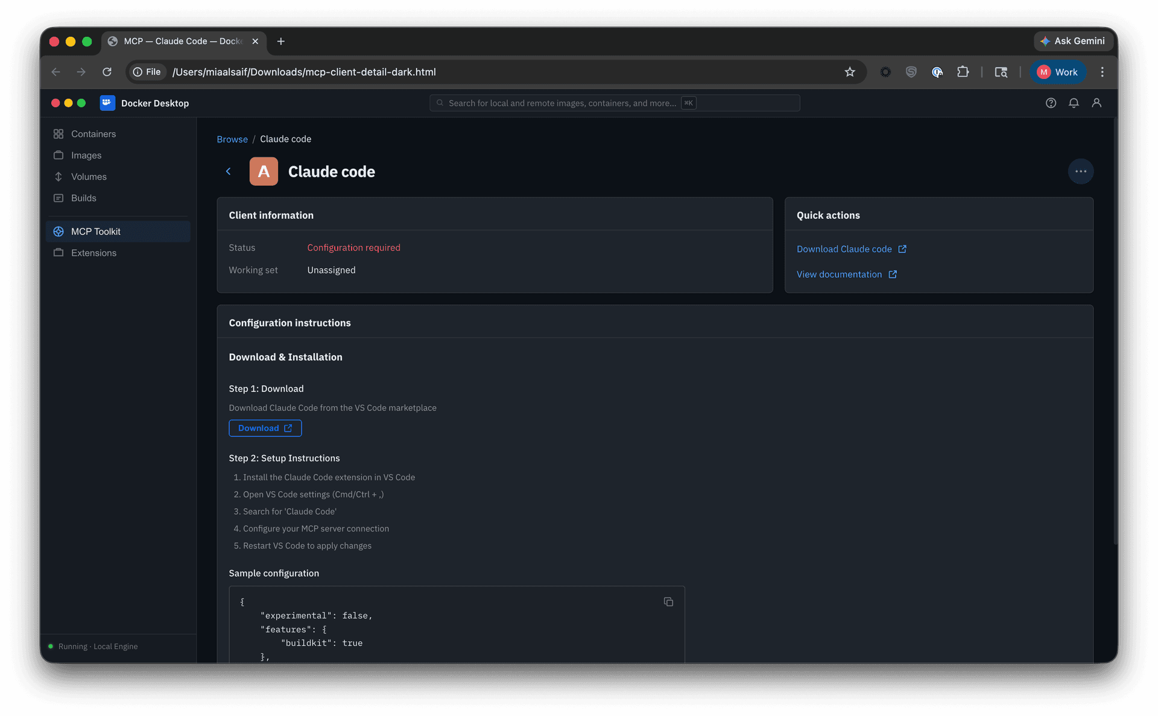Click the Docker Desktop whale logo
This screenshot has height=716, width=1158.
coord(107,103)
